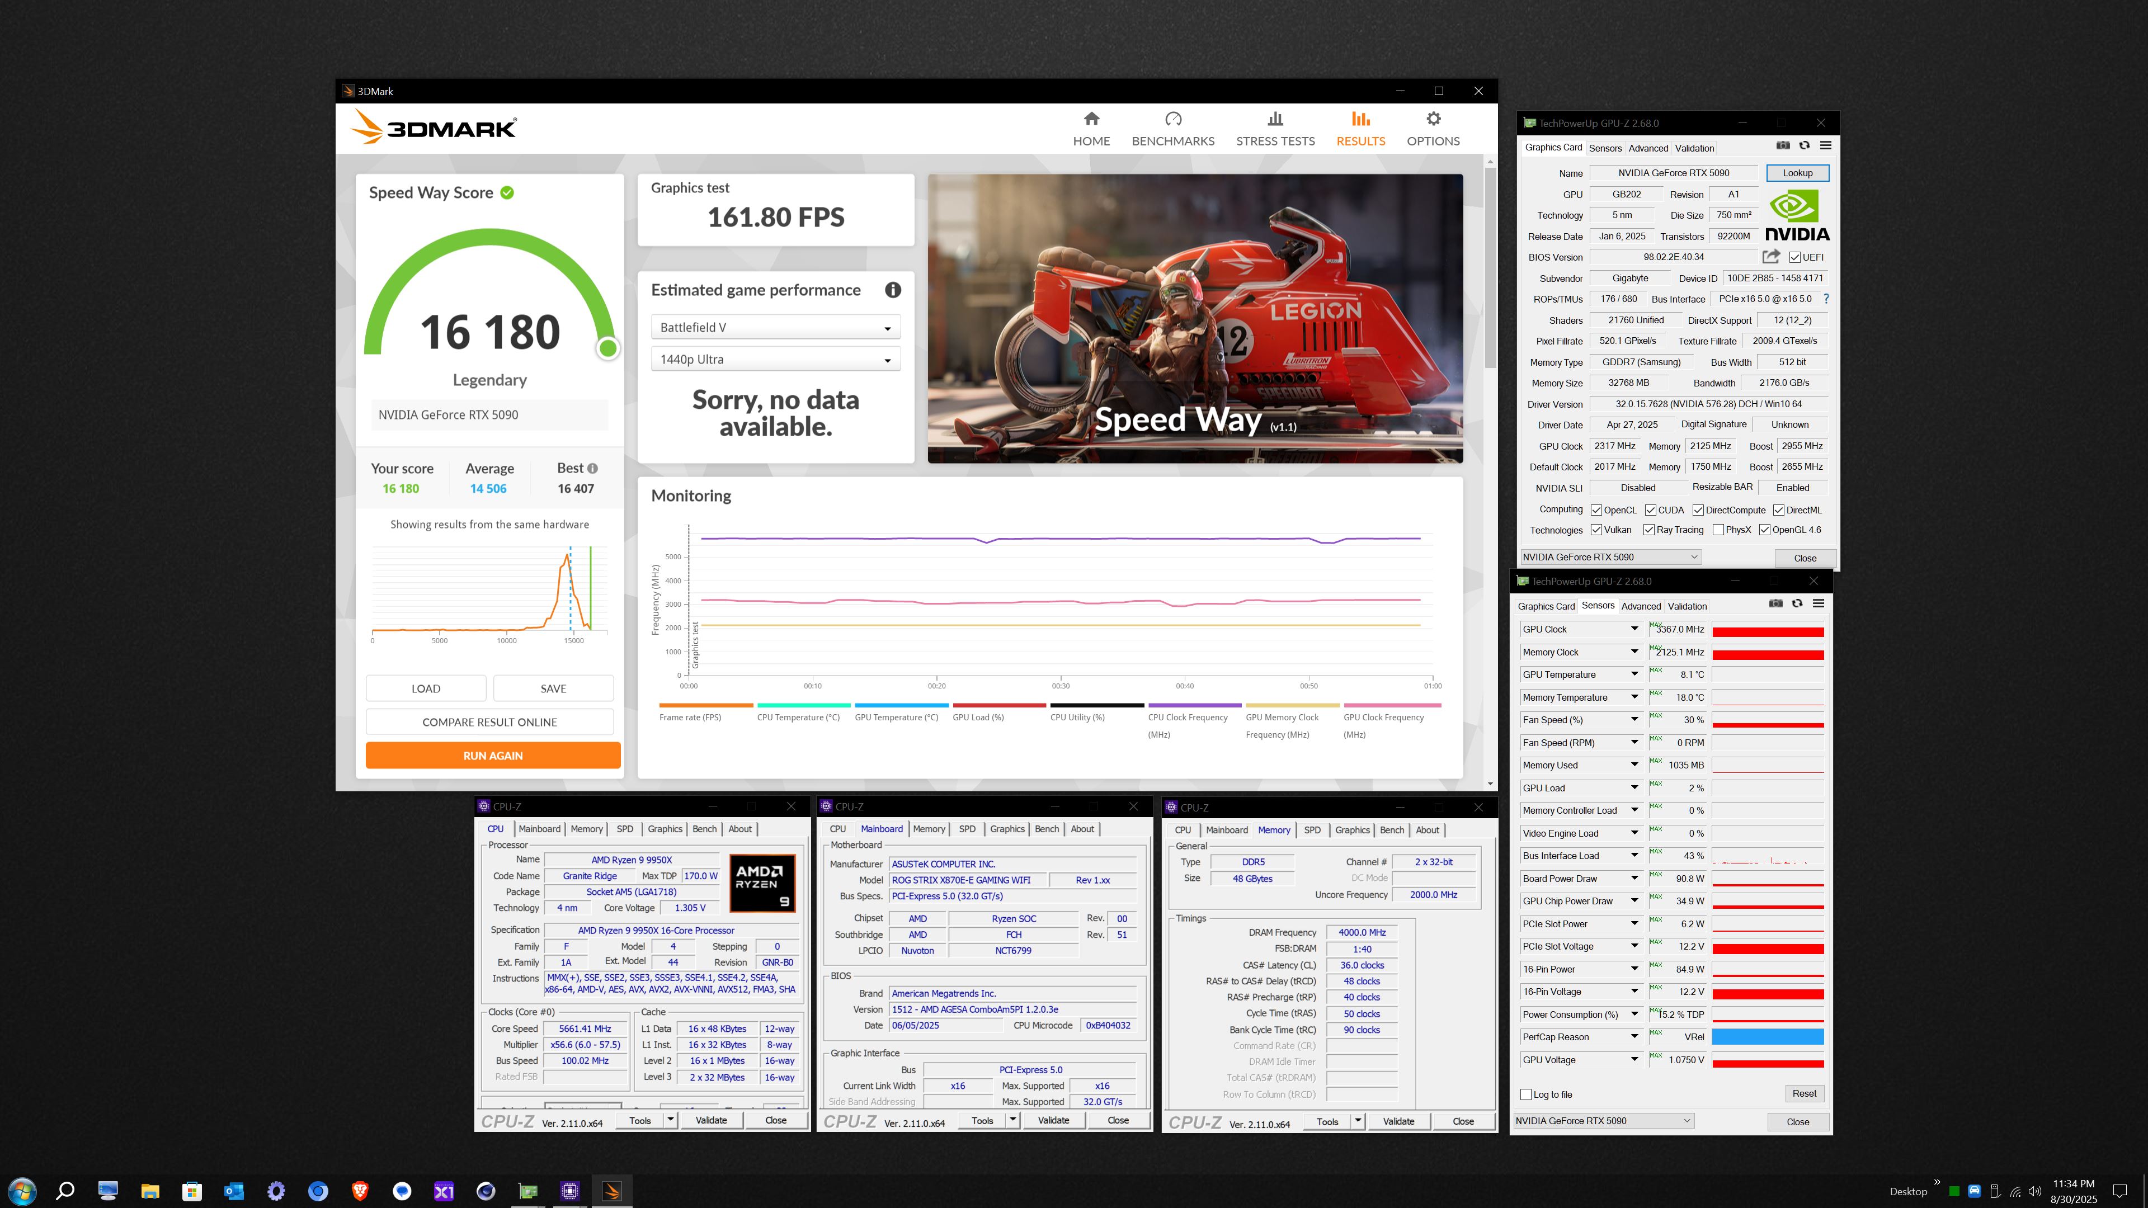Expand the Board Power Draw sensor dropdown
This screenshot has height=1208, width=2148.
tap(1634, 878)
